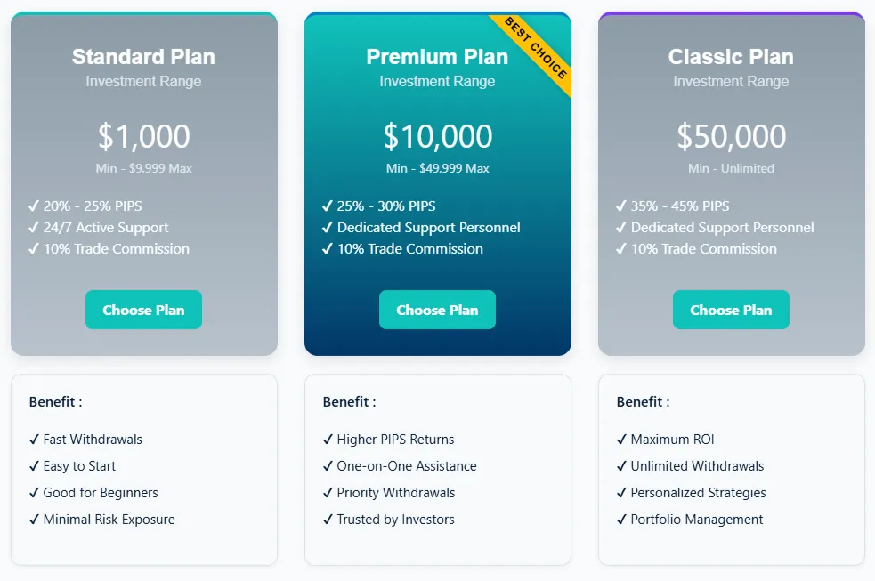Viewport: 875px width, 581px height.
Task: Click the Personalized Strategies benefit text
Action: [698, 493]
